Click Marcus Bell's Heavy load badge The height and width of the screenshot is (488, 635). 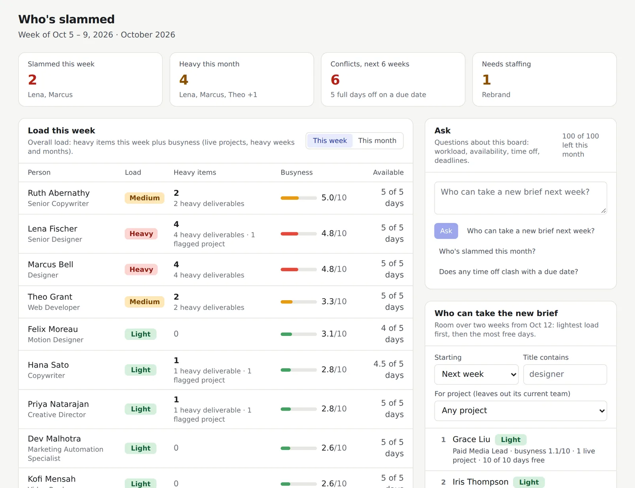tap(141, 269)
